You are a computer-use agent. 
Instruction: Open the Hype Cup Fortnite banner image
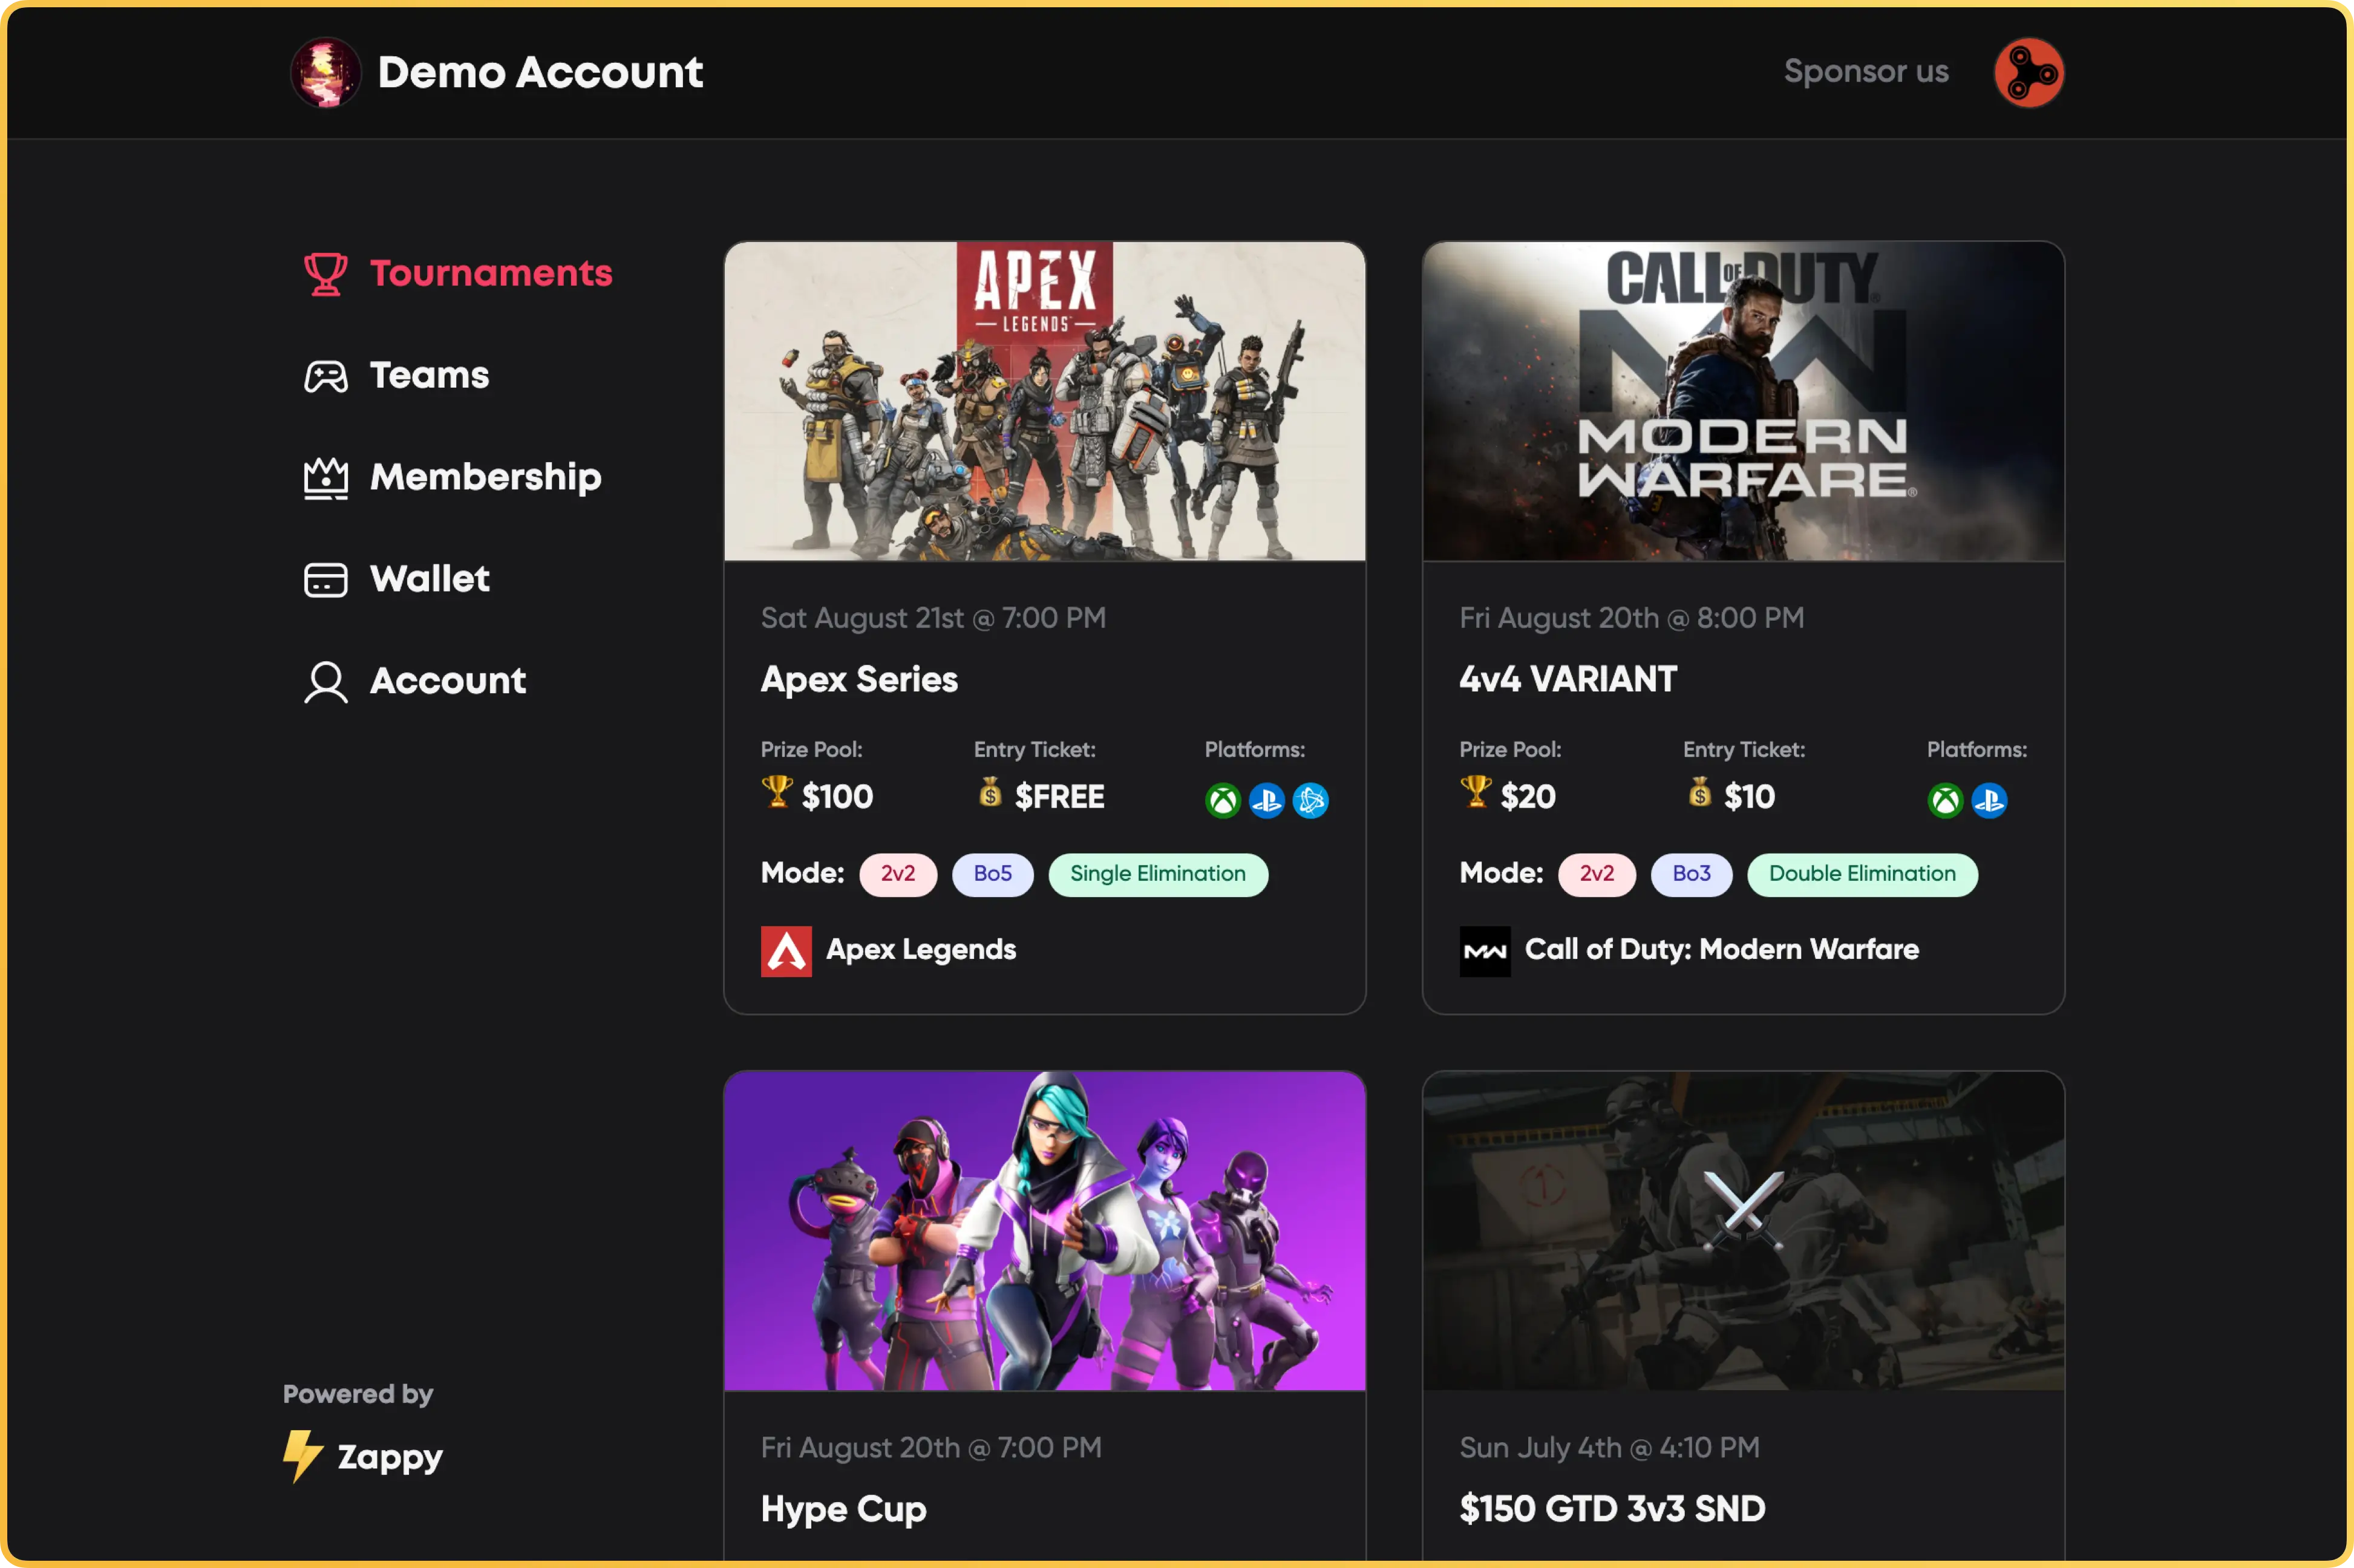click(x=1044, y=1230)
